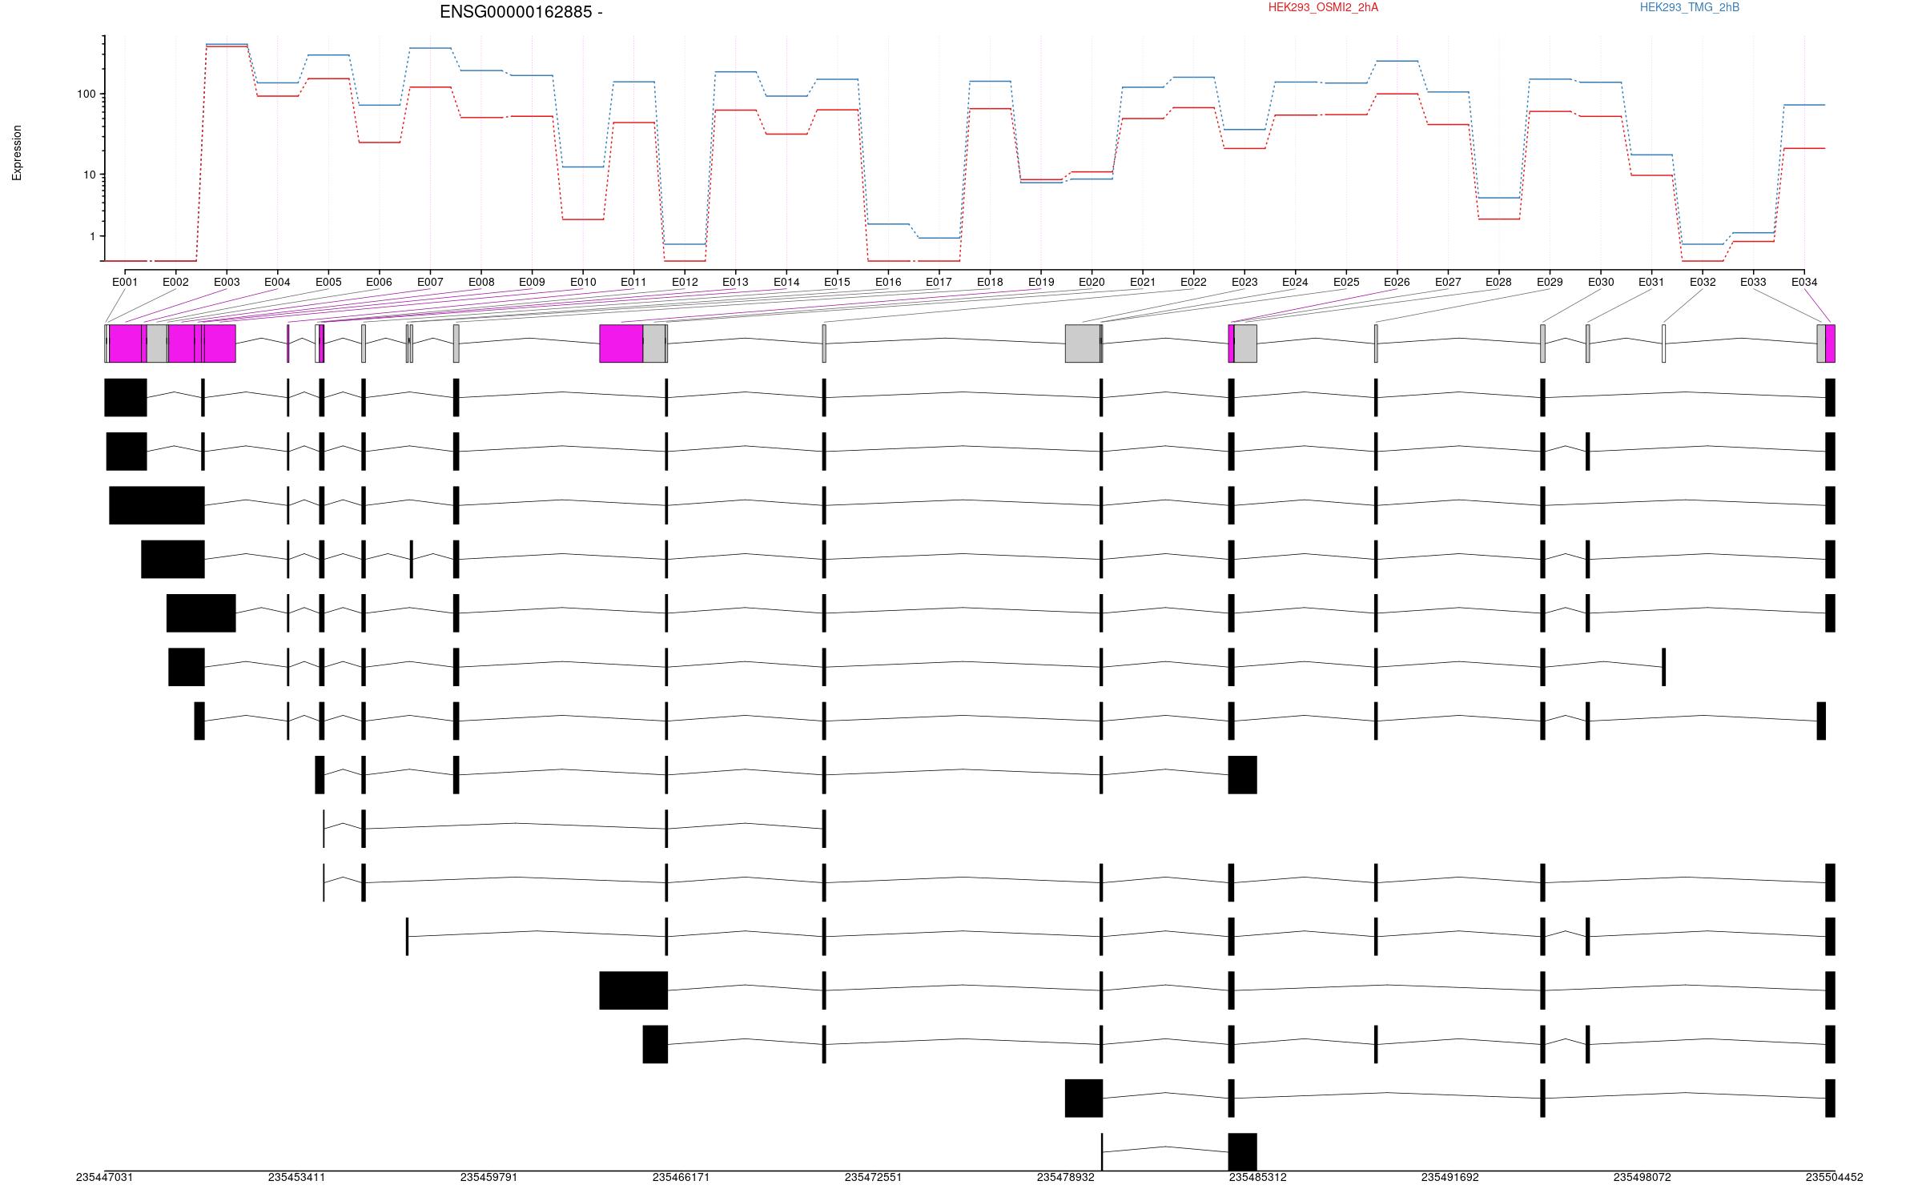Screen dimensions: 1922x1193
Task: Click exon label E026
Action: [1397, 282]
